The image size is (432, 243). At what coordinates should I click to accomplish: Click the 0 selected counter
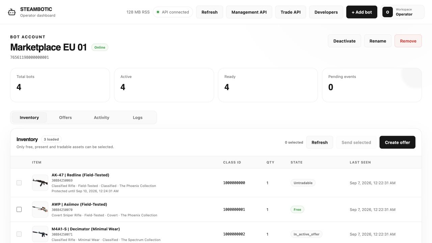[x=294, y=142]
